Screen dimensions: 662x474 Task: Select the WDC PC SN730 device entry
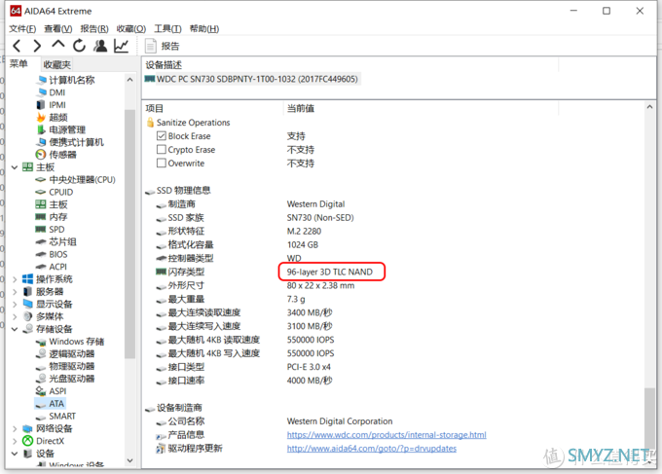click(x=252, y=79)
